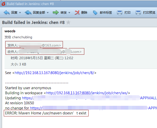This screenshot has width=157, height=128.
Task: Click the printer icon for 打印
Action: [120, 13]
